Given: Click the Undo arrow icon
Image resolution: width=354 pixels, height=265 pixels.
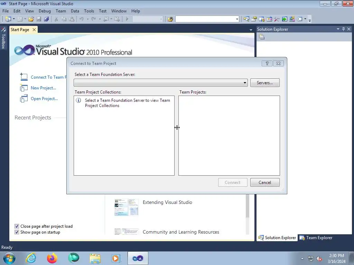Looking at the screenshot, I should [x=82, y=19].
